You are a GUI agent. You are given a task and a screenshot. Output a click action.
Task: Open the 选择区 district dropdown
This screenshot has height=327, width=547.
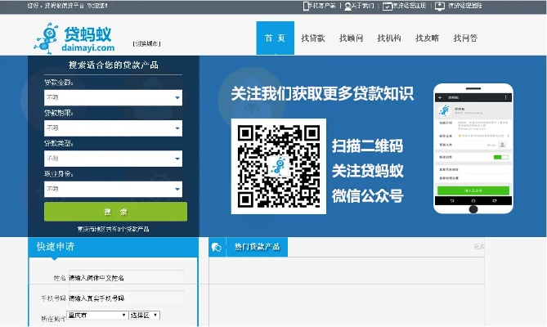tap(145, 316)
